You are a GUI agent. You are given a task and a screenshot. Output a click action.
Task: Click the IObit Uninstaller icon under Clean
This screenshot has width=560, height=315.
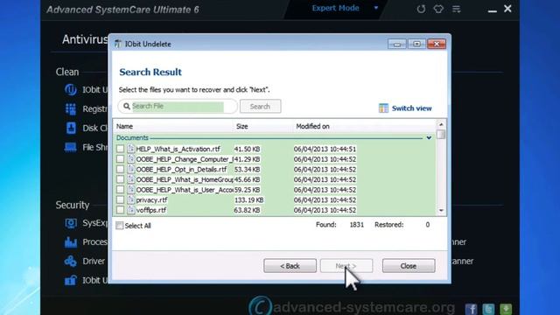(71, 89)
